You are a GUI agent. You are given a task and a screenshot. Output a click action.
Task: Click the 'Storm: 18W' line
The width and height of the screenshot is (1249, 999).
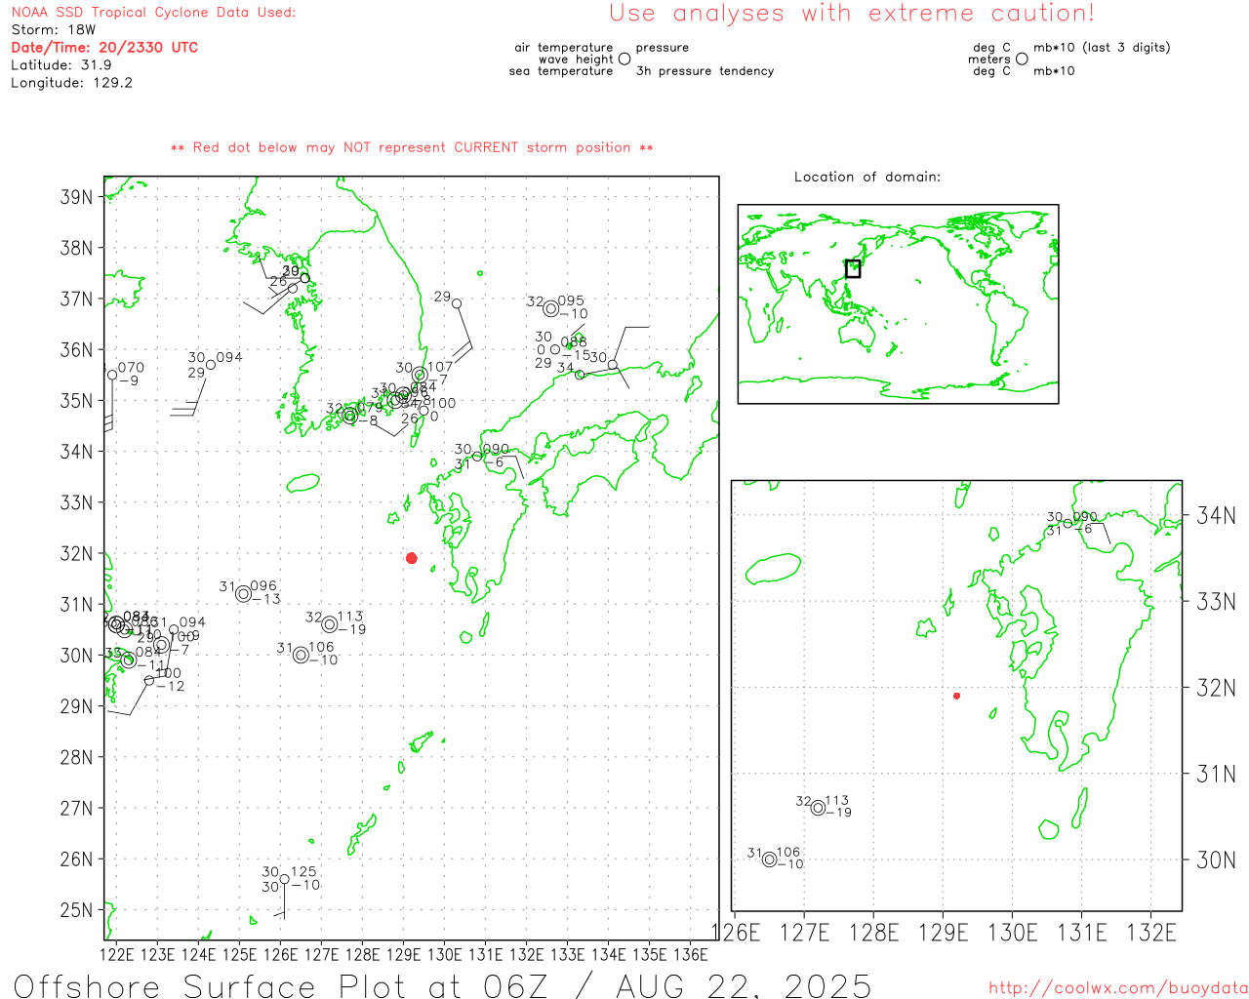pos(54,30)
